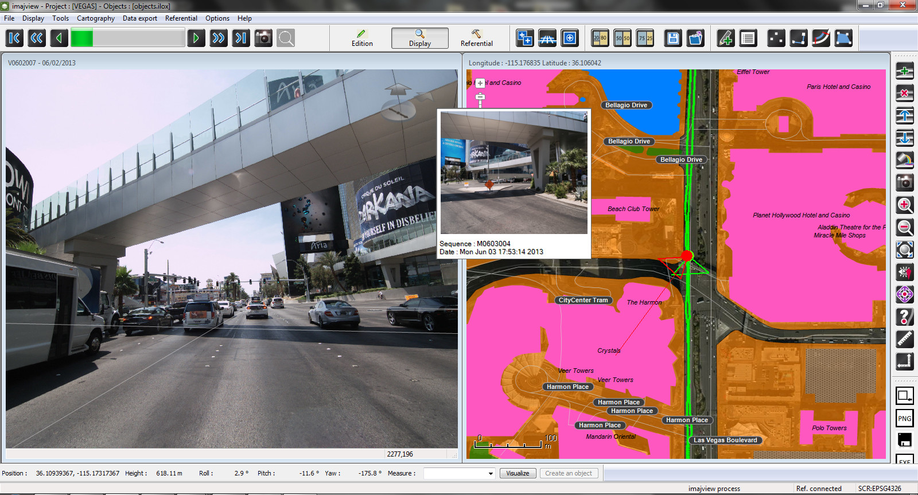The height and width of the screenshot is (495, 918).
Task: Click the red X remove layer icon
Action: [905, 93]
